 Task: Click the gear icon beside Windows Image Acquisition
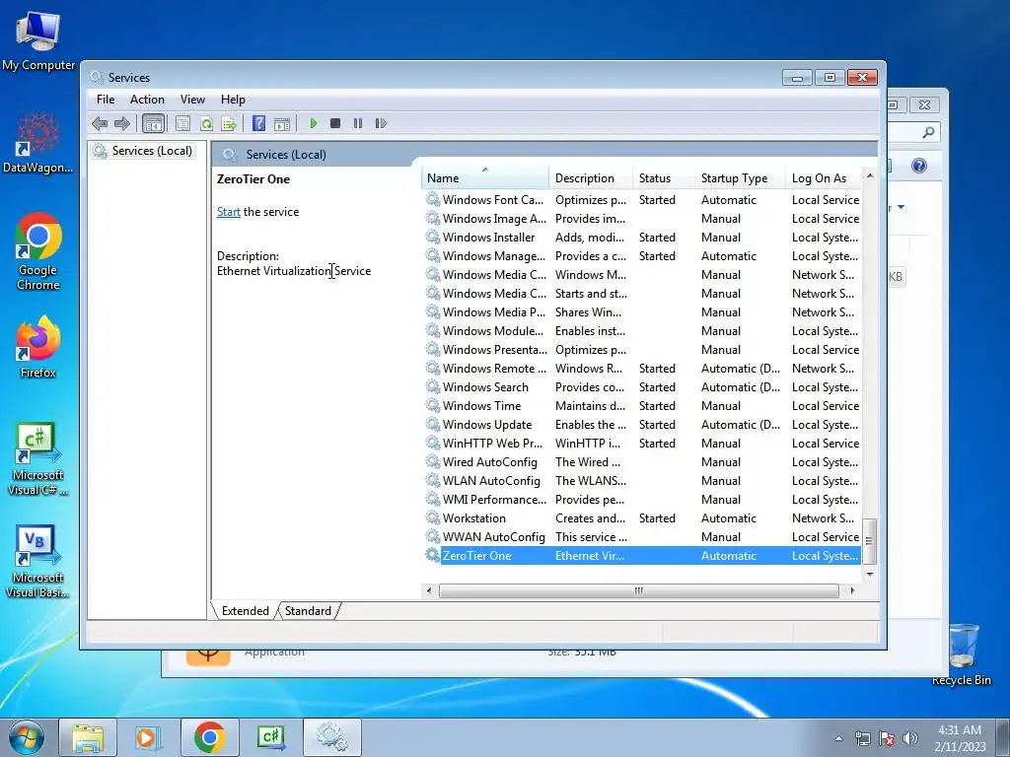point(433,218)
